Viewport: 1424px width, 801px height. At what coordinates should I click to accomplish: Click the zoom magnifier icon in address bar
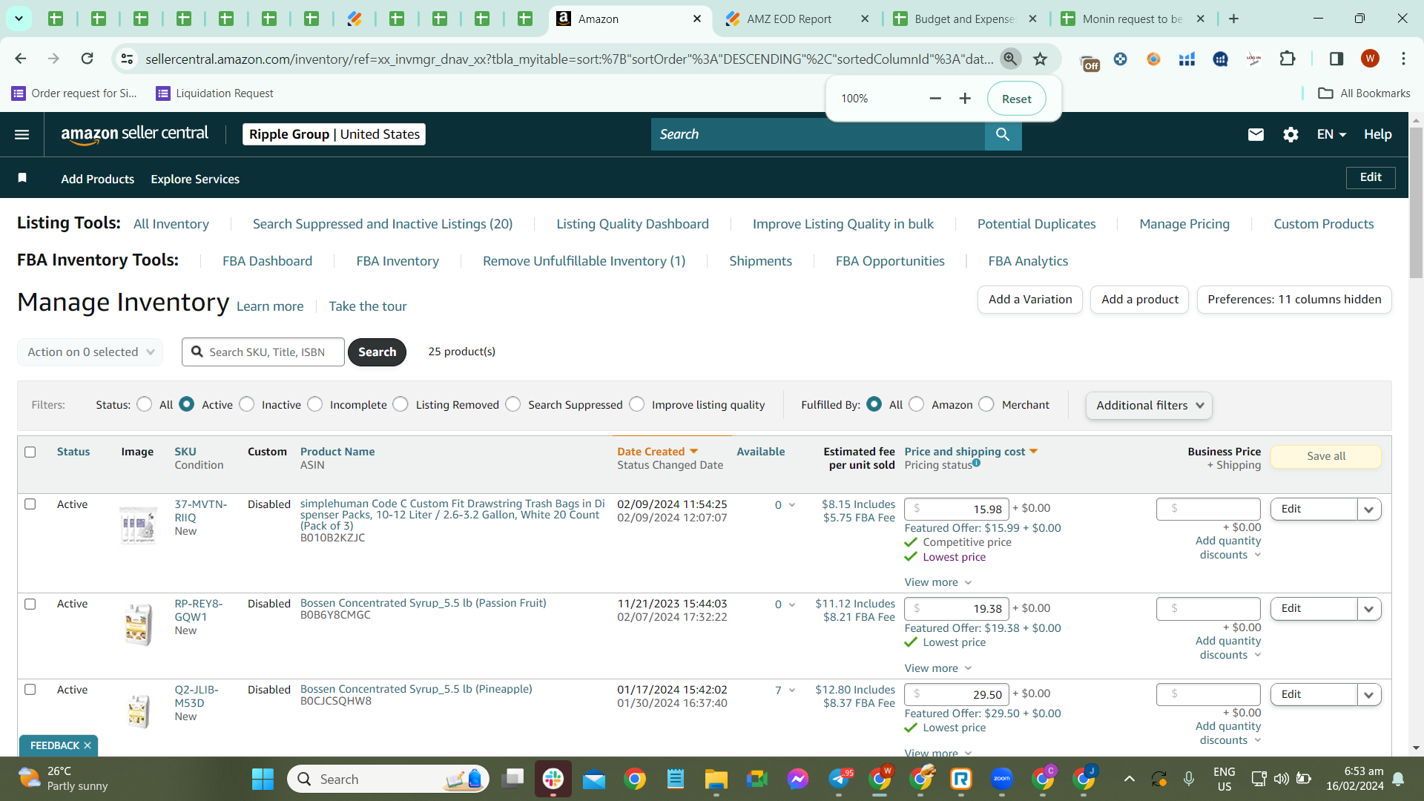[x=1010, y=59]
